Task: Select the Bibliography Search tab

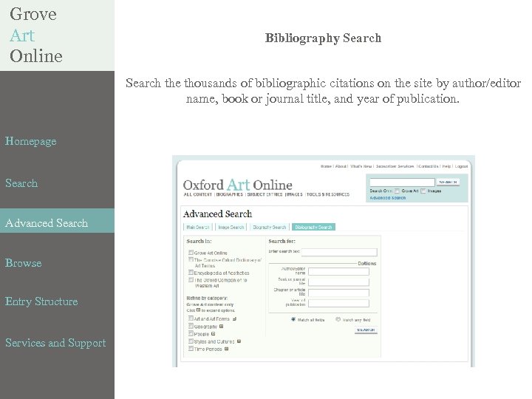Action: tap(313, 227)
